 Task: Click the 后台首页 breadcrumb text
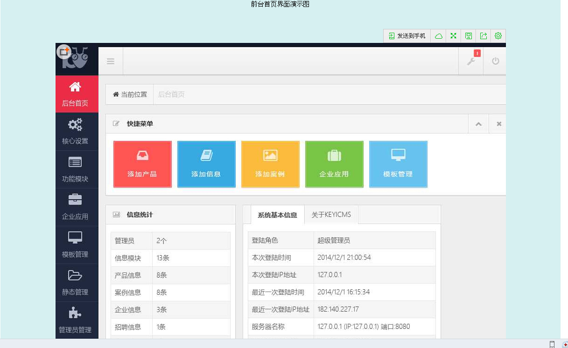171,94
